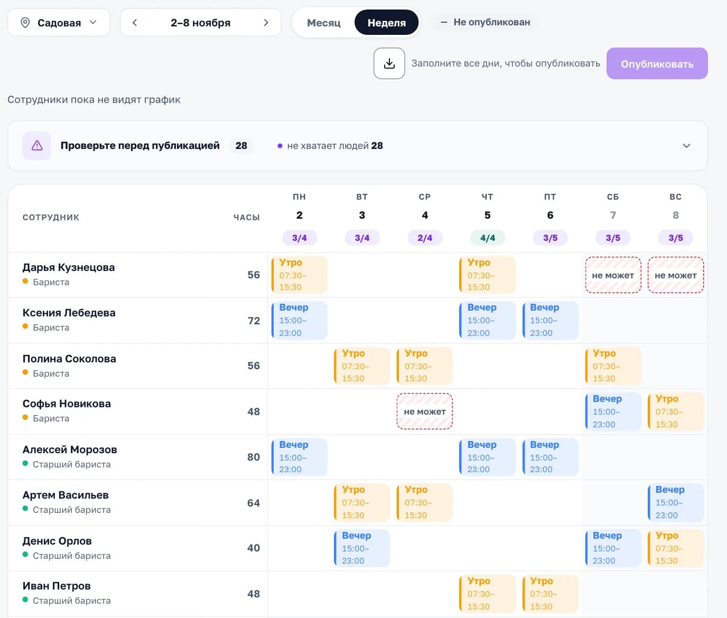The image size is (727, 618).
Task: Click the 2/4 staffing badge for Wednesday
Action: coord(425,238)
